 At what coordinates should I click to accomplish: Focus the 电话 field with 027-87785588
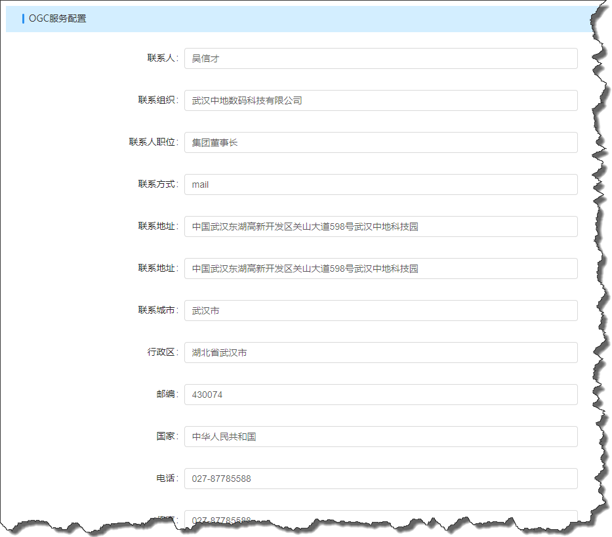click(380, 479)
